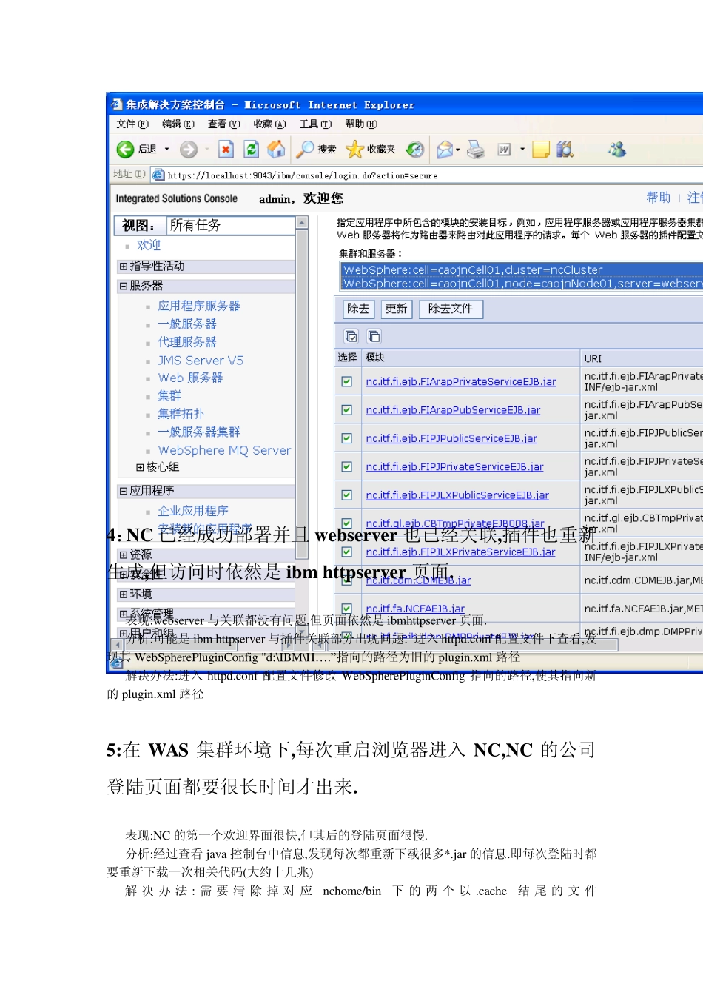
Task: Open the Mail icon dropdown arrow
Action: pyautogui.click(x=458, y=150)
